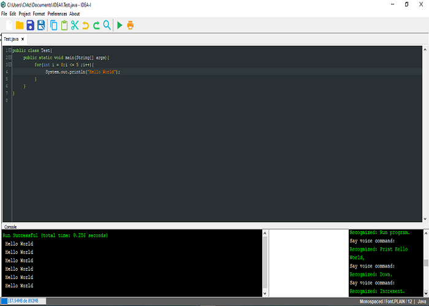Click the New File icon in toolbar
The image size is (429, 306).
point(9,25)
